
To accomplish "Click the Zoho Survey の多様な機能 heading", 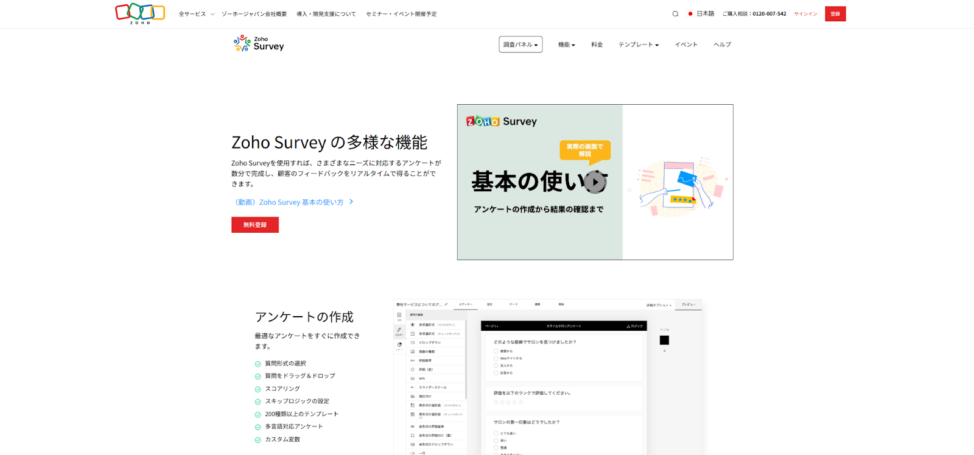I will point(329,143).
